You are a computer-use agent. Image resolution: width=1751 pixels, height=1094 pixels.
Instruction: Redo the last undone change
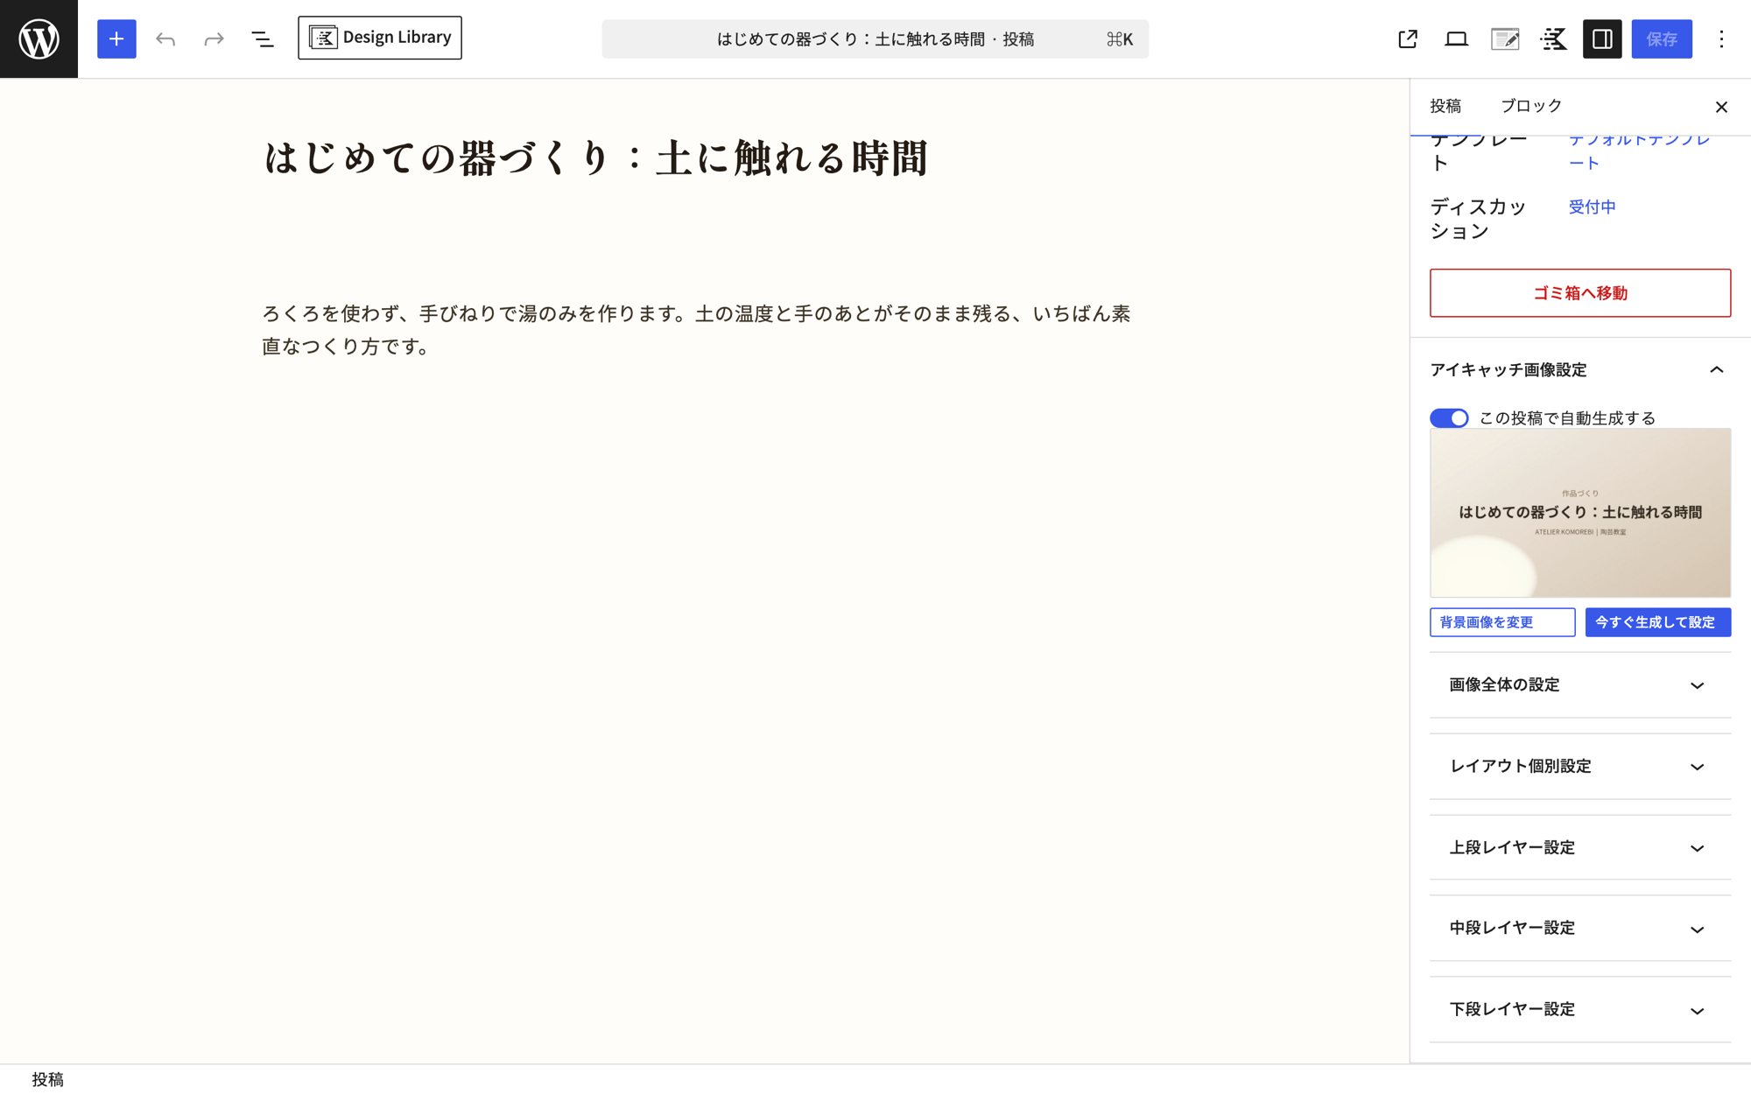214,39
